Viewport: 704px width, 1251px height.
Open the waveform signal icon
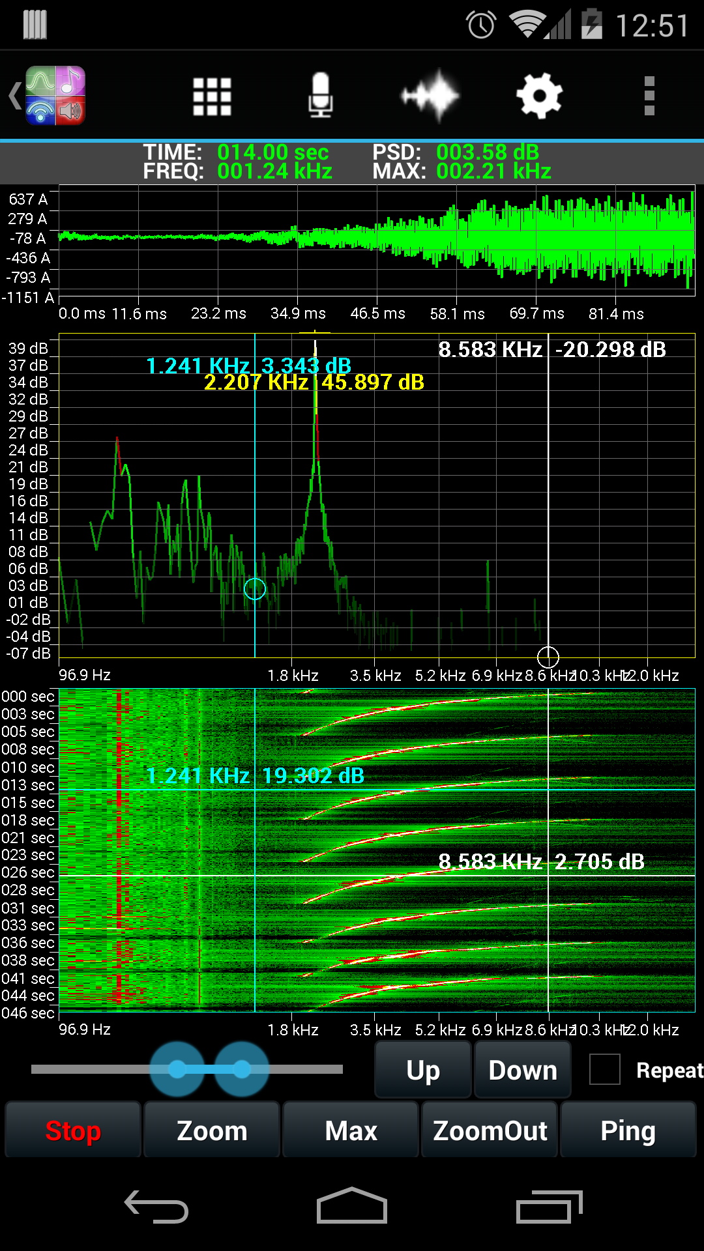point(430,96)
